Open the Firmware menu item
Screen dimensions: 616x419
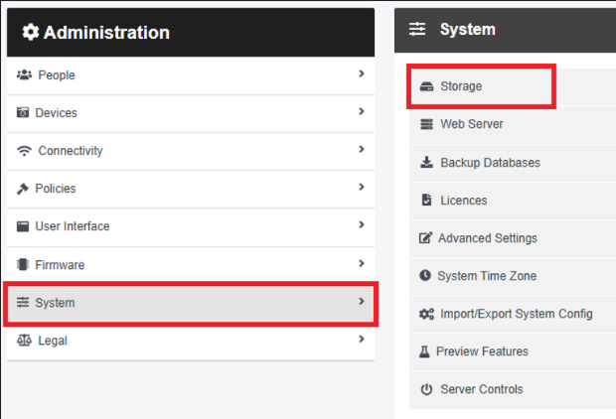[191, 265]
